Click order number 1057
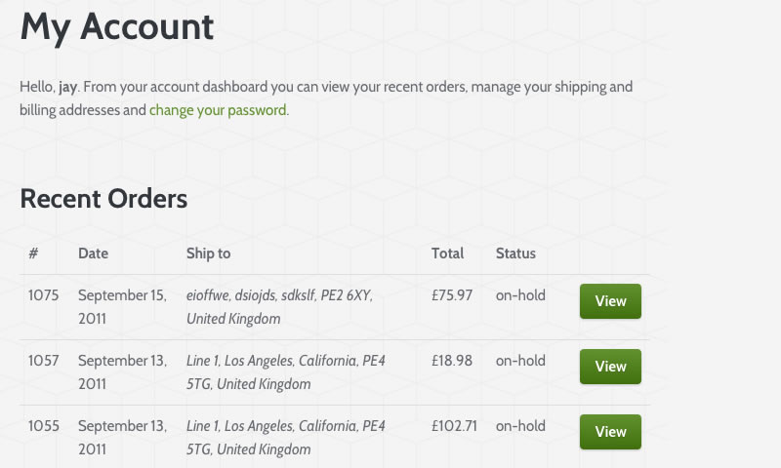Screen dimensions: 781x468 click(x=44, y=360)
